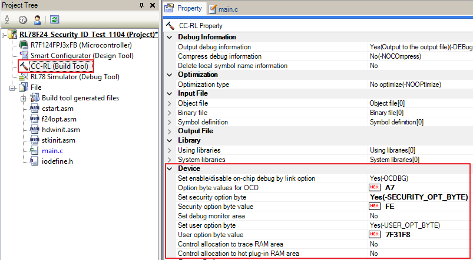Collapse the Library section
The image size is (473, 260).
(170, 140)
